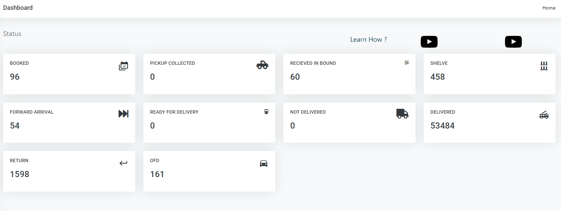Click the Booked calendar check icon

click(x=123, y=66)
